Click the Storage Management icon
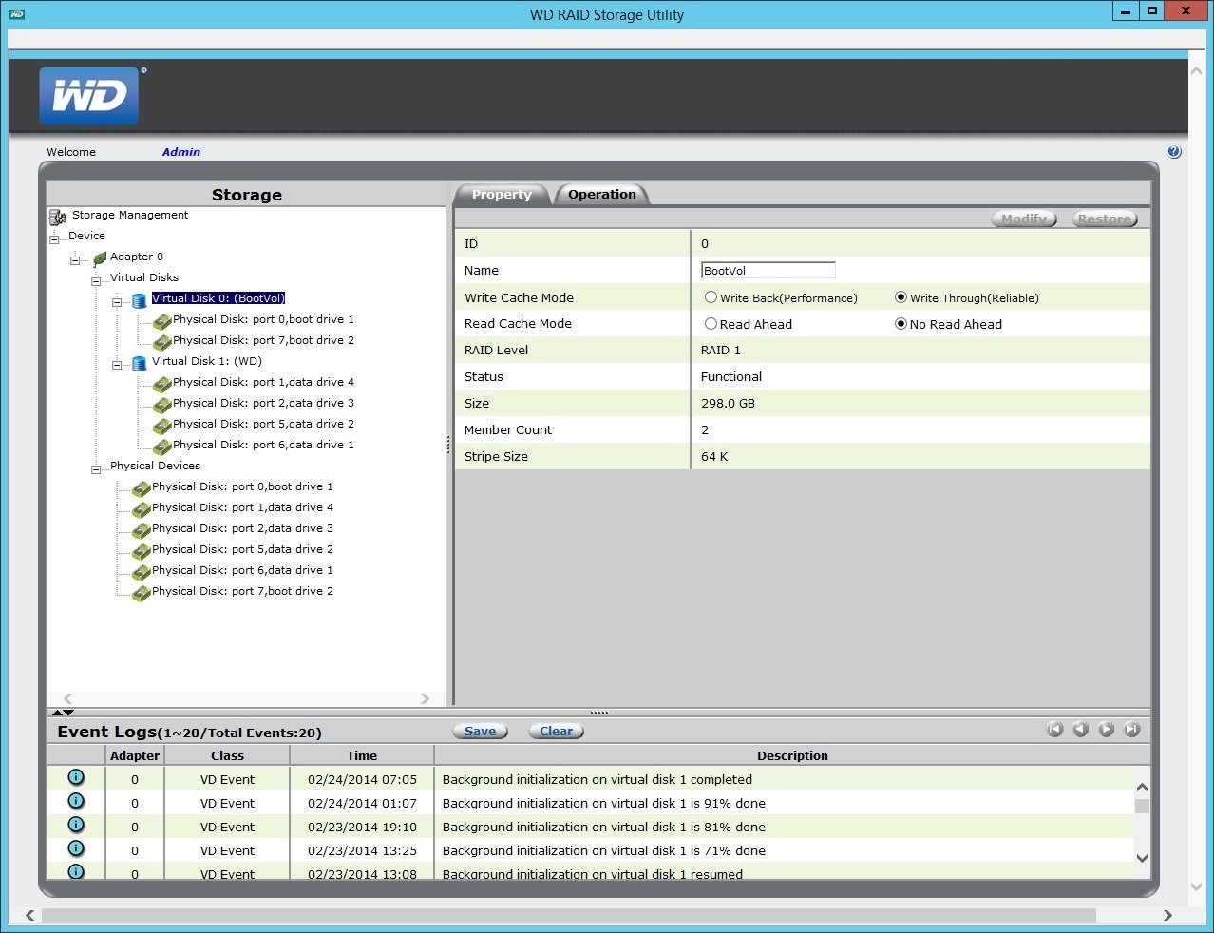This screenshot has width=1214, height=933. point(58,218)
